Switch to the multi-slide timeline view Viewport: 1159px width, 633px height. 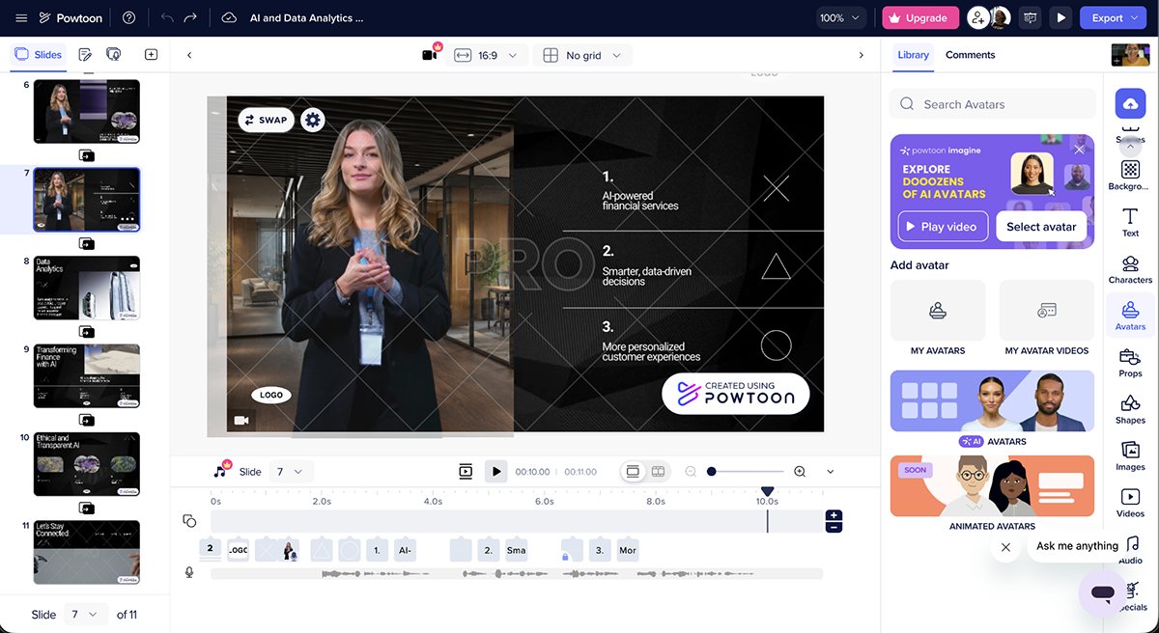659,472
